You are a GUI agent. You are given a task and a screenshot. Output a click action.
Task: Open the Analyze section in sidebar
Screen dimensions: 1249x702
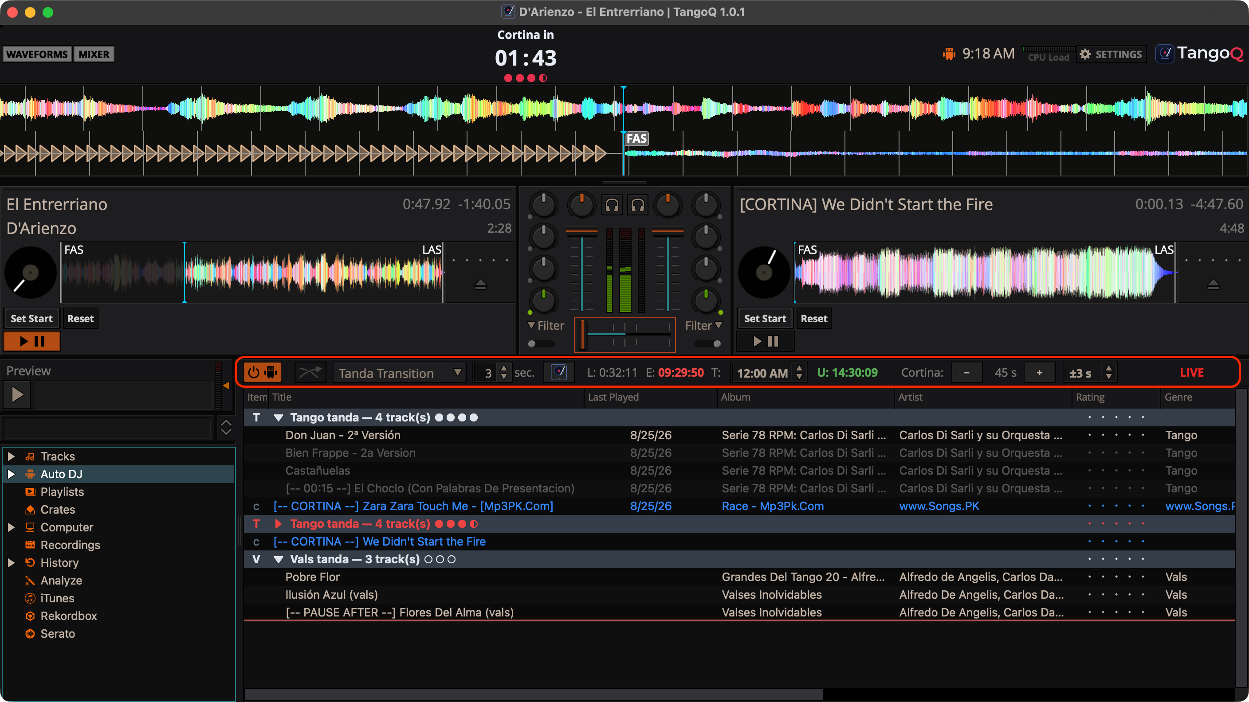61,581
